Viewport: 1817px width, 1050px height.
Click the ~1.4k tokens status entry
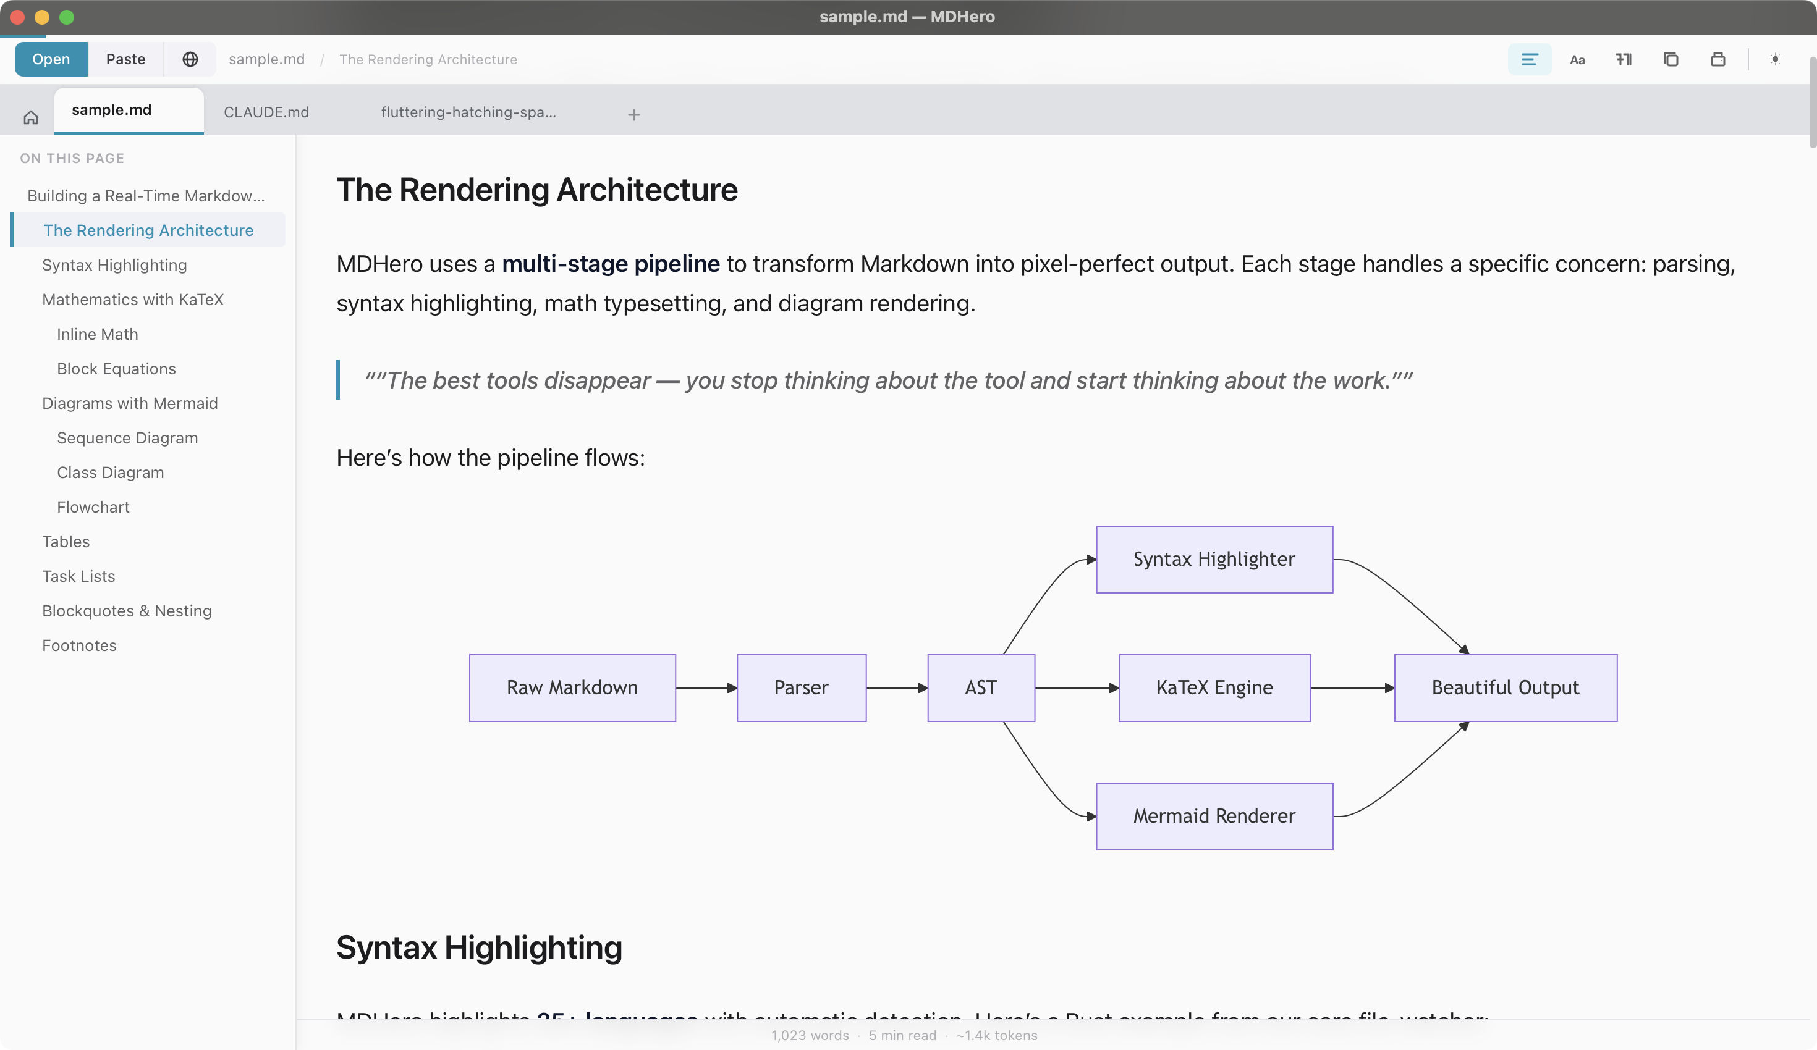pyautogui.click(x=997, y=1036)
